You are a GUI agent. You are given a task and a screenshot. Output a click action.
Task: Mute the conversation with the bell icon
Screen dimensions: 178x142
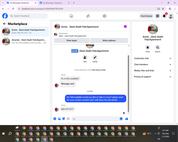click(x=148, y=48)
